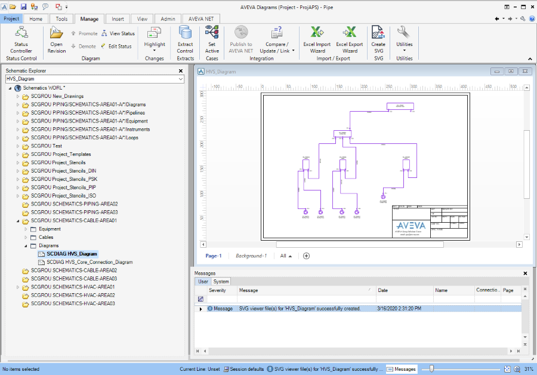Open the HVS_Diagram explorer dropdown

pos(180,78)
